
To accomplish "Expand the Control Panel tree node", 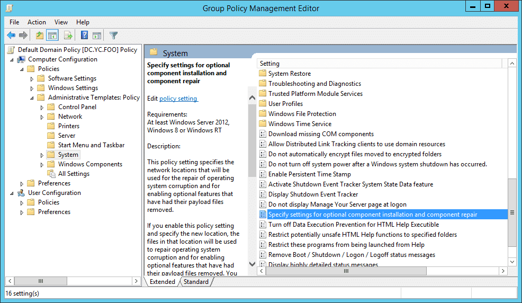I will 42,107.
